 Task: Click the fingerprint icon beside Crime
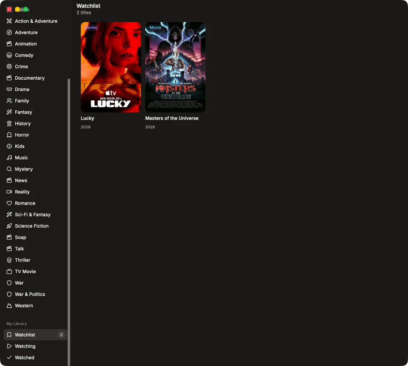click(x=9, y=67)
